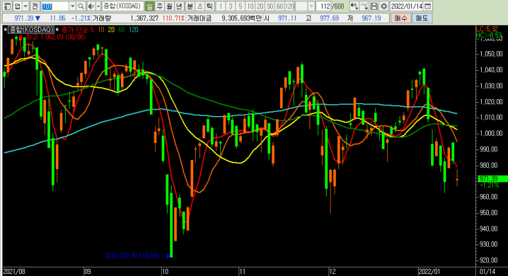508x276 pixels.
Task: Click the date field 2022/01/14
Action: pyautogui.click(x=407, y=6)
